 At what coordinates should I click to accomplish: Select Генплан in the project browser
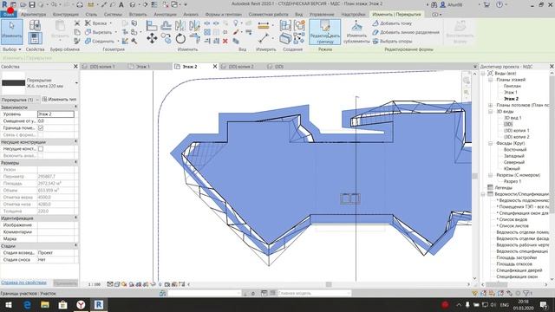coord(513,86)
